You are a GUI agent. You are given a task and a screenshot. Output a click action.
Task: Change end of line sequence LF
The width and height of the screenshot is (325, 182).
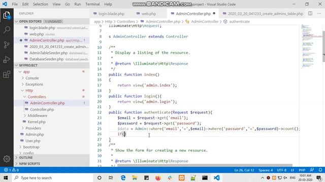pyautogui.click(x=292, y=170)
